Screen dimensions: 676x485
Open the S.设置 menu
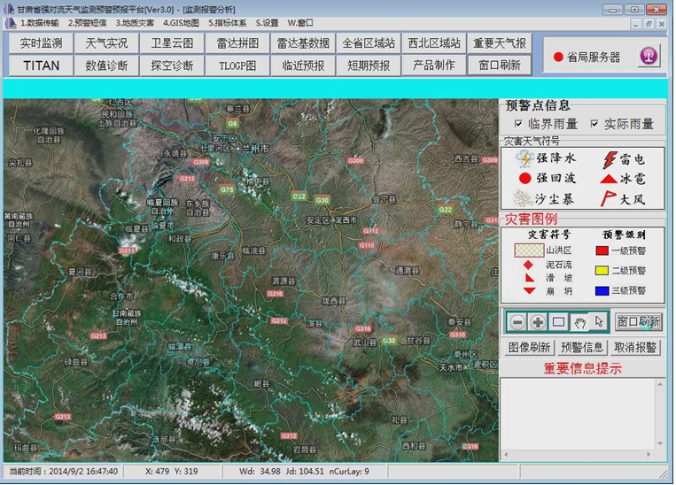268,23
